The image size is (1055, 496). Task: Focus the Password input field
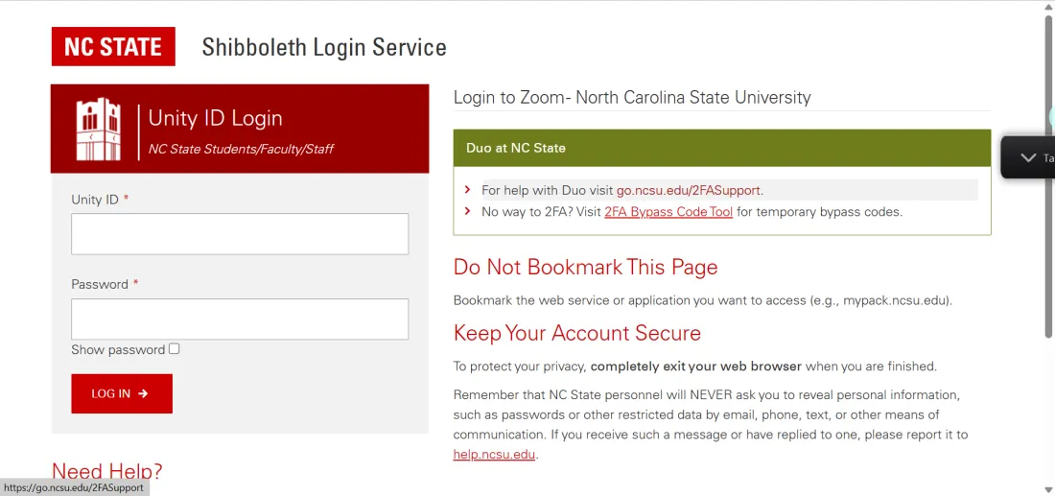[240, 319]
